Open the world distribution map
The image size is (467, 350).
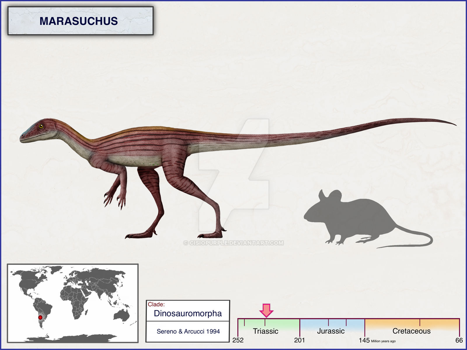click(x=73, y=303)
